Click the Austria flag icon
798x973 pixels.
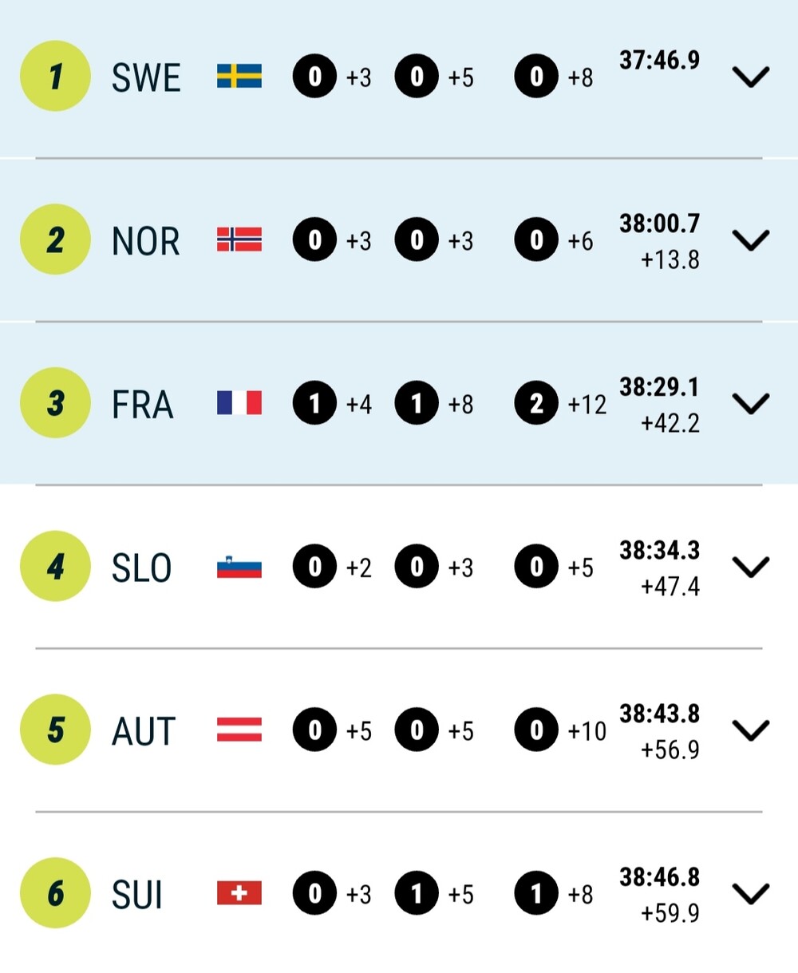[239, 730]
